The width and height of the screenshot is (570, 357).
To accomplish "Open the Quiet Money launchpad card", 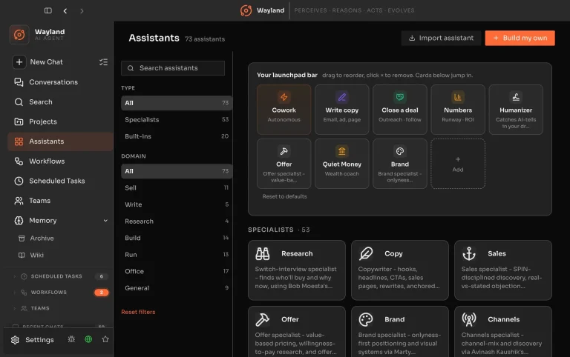I will (x=342, y=164).
